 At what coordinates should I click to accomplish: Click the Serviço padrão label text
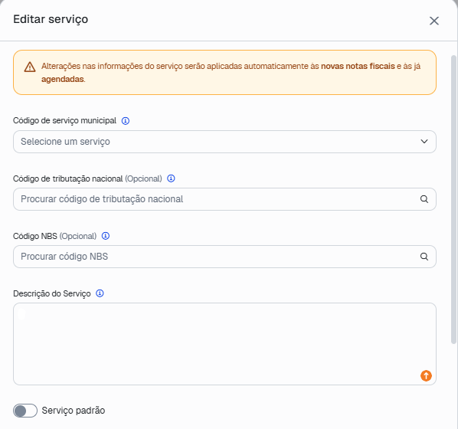[x=74, y=411]
